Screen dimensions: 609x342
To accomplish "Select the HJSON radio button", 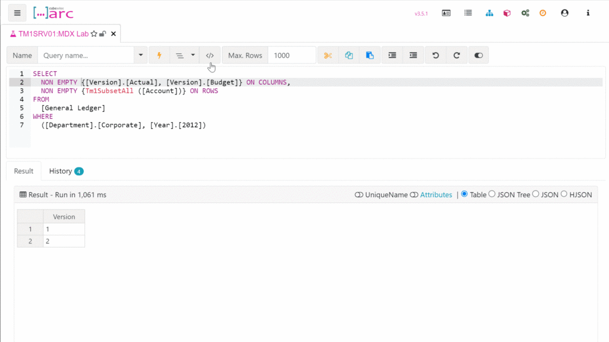I will (564, 194).
